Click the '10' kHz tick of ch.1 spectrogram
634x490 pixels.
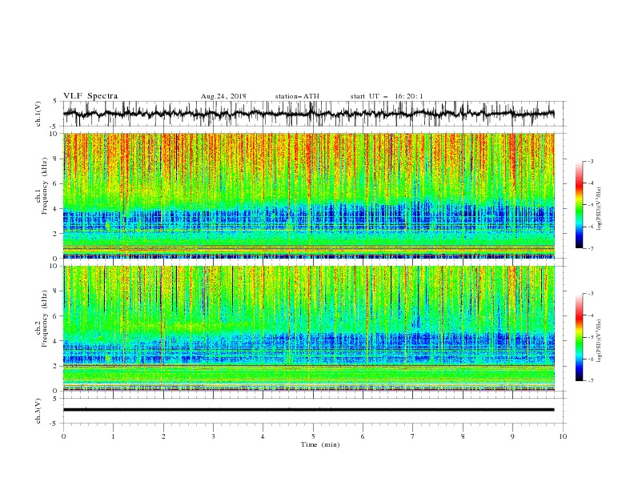coord(54,134)
